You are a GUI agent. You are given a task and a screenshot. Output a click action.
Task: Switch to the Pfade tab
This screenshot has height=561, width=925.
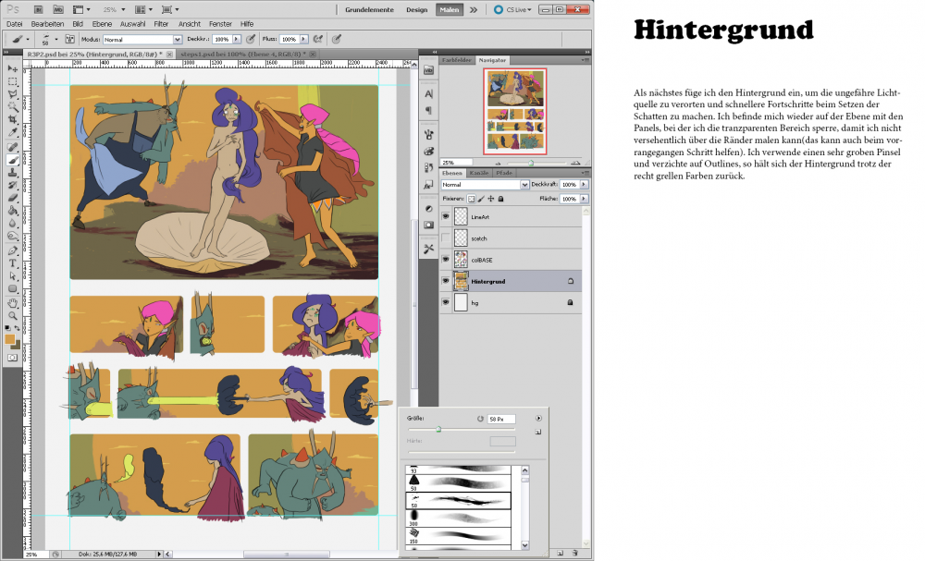coord(504,173)
